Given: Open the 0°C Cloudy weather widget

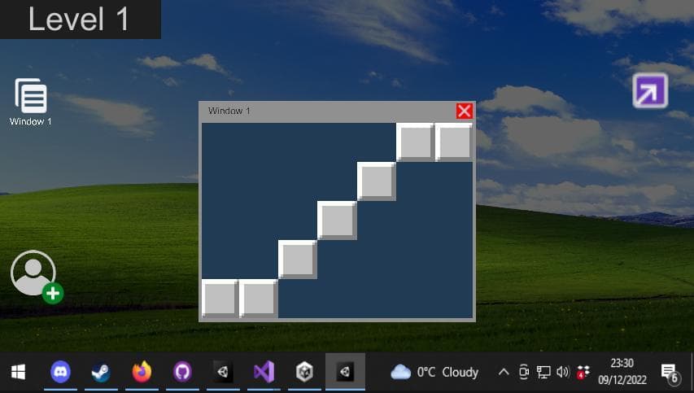Looking at the screenshot, I should (x=434, y=372).
